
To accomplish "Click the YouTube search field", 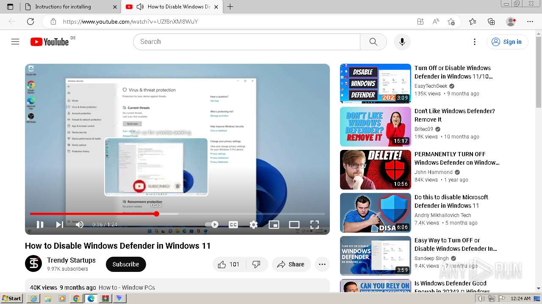I will (x=246, y=41).
